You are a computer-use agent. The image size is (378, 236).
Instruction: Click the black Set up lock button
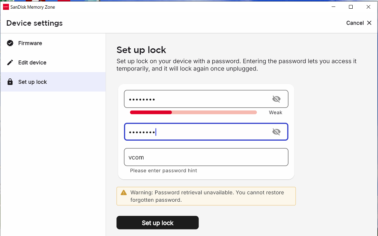coord(158,222)
